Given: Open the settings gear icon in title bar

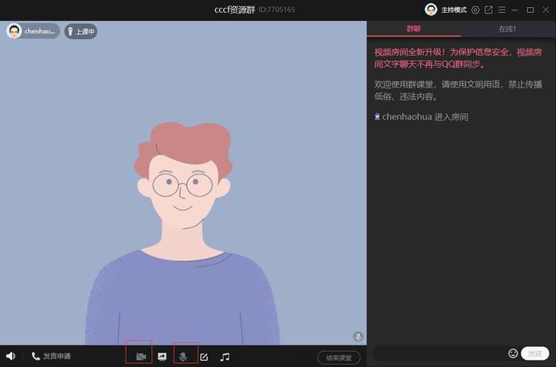Looking at the screenshot, I should coord(476,10).
